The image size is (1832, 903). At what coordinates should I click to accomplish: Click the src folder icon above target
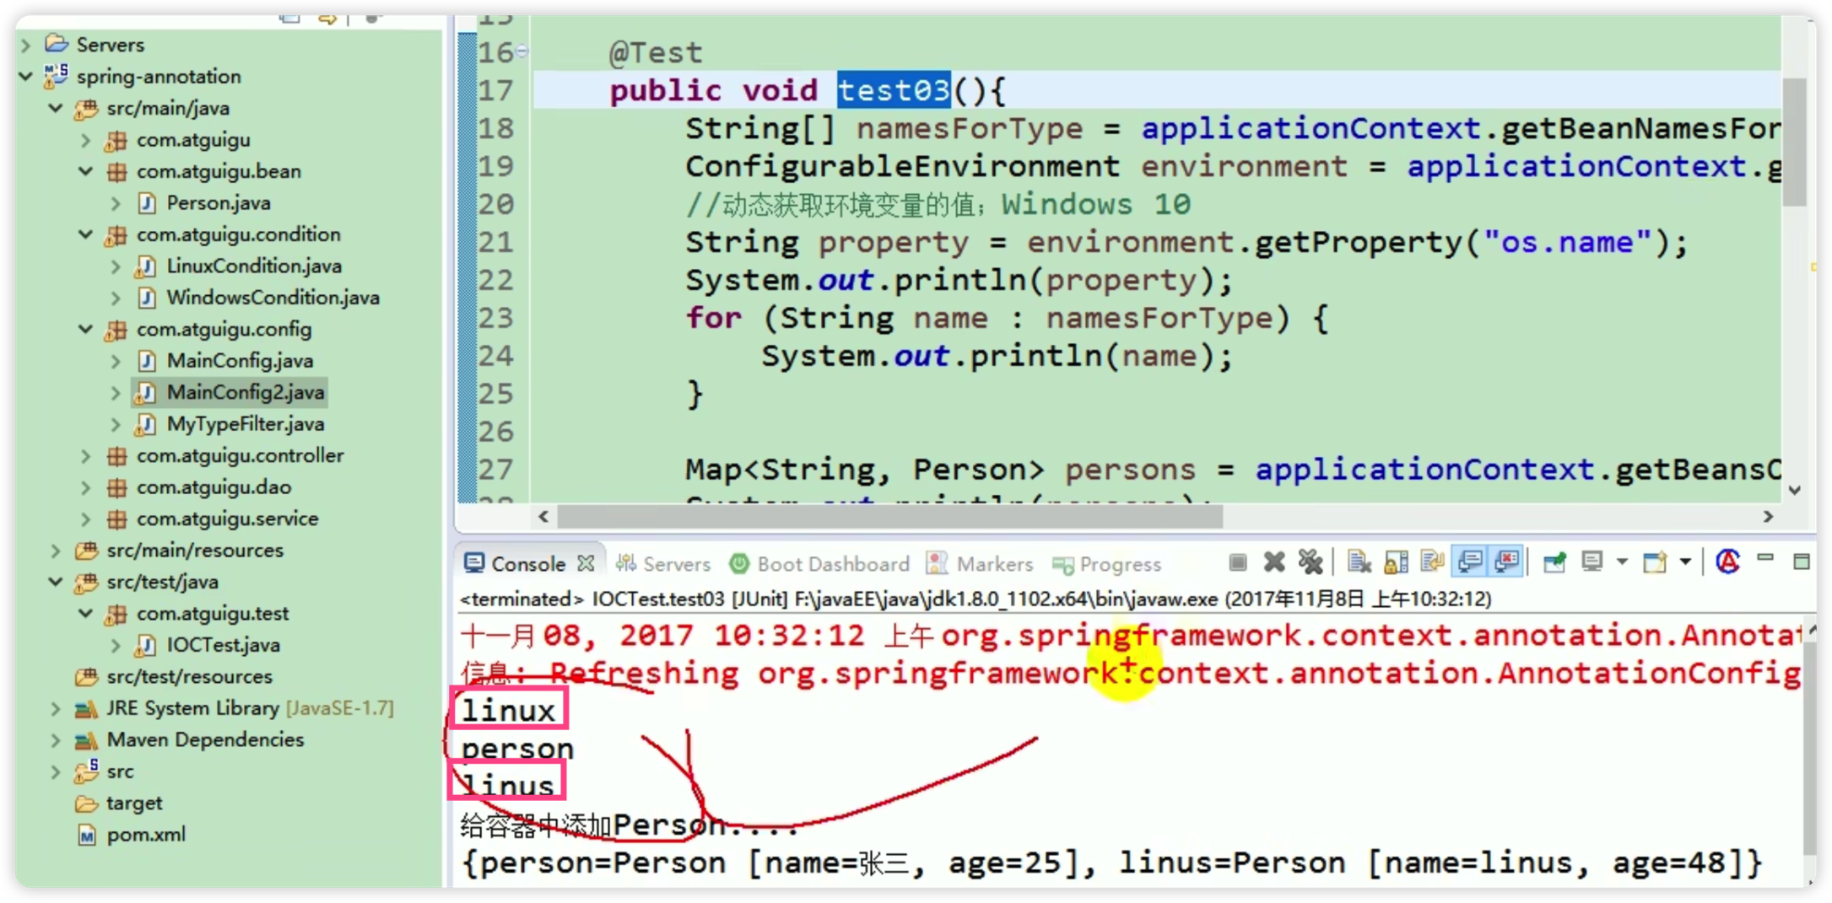pyautogui.click(x=86, y=771)
